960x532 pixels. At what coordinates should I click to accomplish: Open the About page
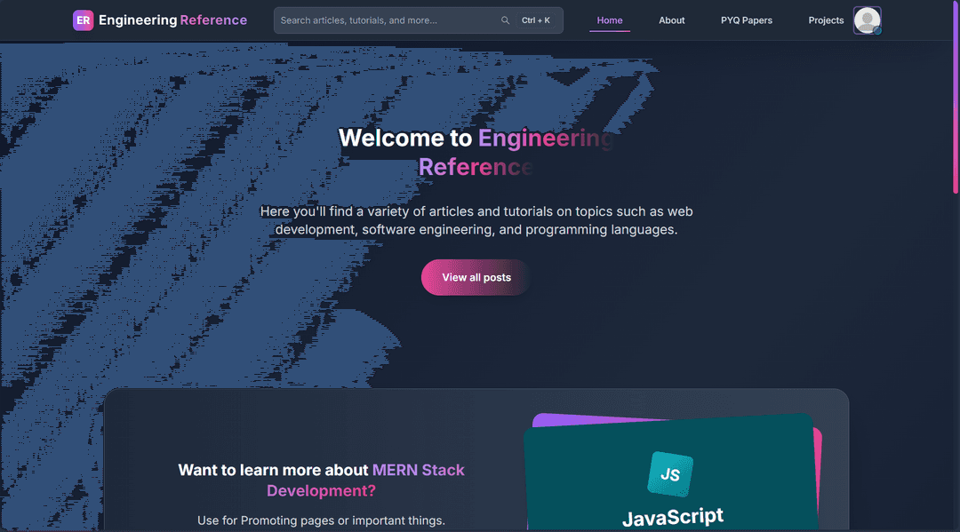pyautogui.click(x=672, y=20)
